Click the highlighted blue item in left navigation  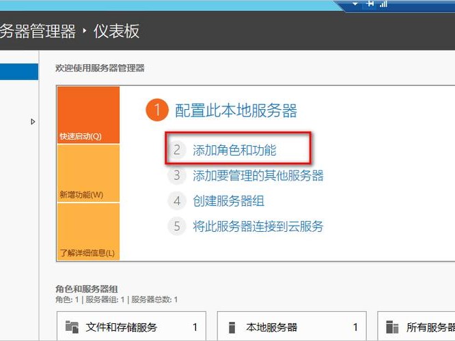(19, 72)
